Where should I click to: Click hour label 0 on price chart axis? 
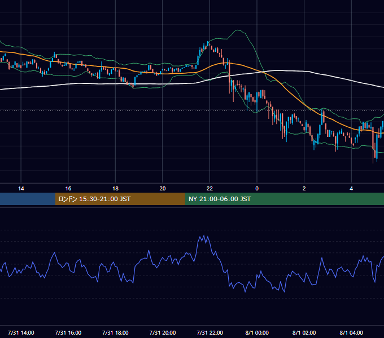click(257, 189)
